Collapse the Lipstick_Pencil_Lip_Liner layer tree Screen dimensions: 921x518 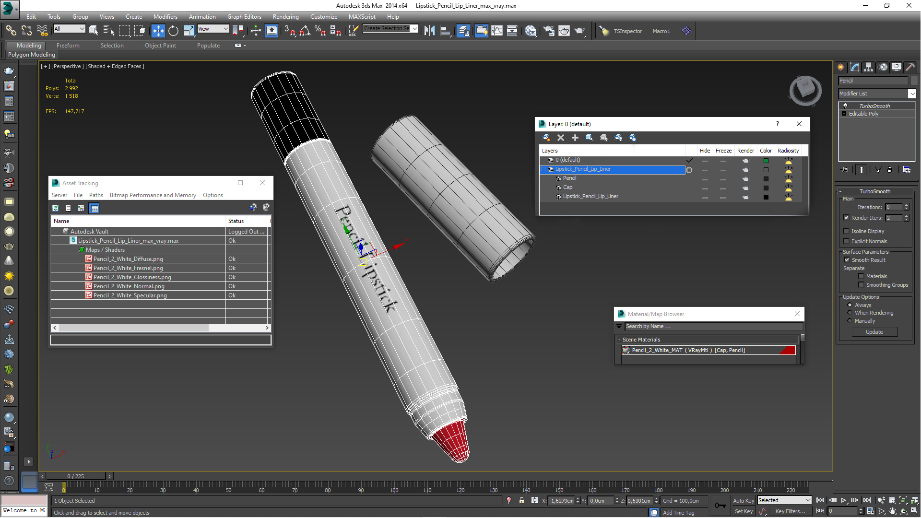tap(543, 169)
